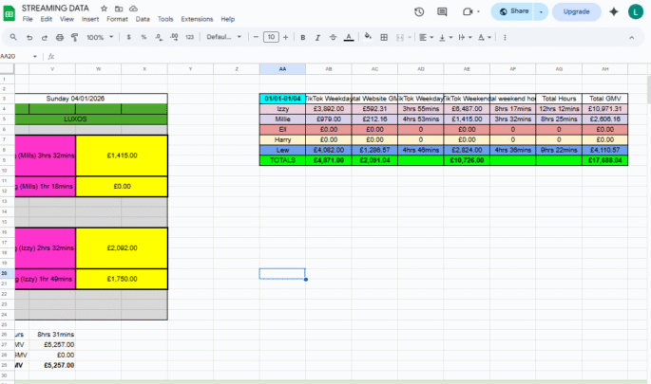Toggle italic formatting
The width and height of the screenshot is (651, 384).
317,37
